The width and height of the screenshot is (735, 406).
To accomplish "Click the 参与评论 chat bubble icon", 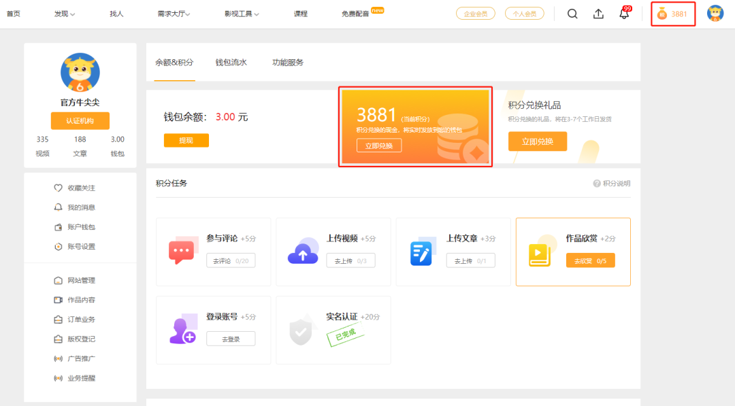I will tap(181, 252).
